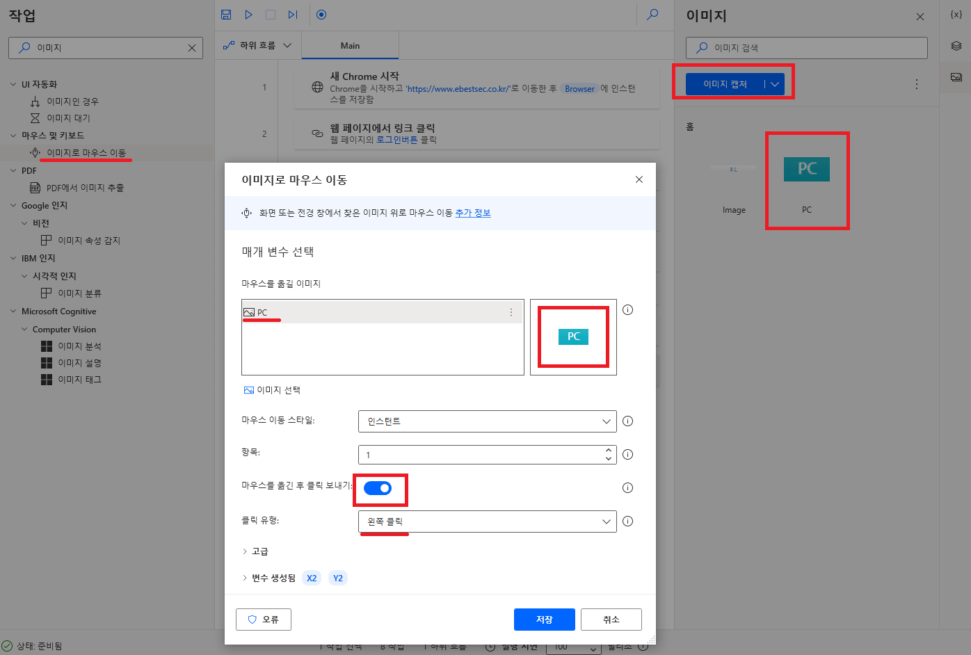Open the PC image row options menu
971x655 pixels.
[x=511, y=312]
